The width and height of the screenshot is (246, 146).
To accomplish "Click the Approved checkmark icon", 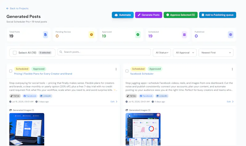I will [138, 35].
